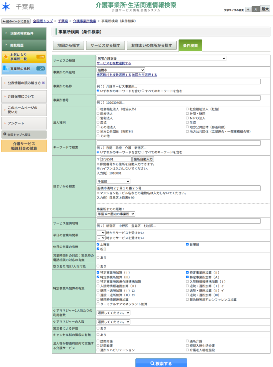Check ＮＰＯ法人 checkbox
The image size is (273, 367).
coord(187,118)
